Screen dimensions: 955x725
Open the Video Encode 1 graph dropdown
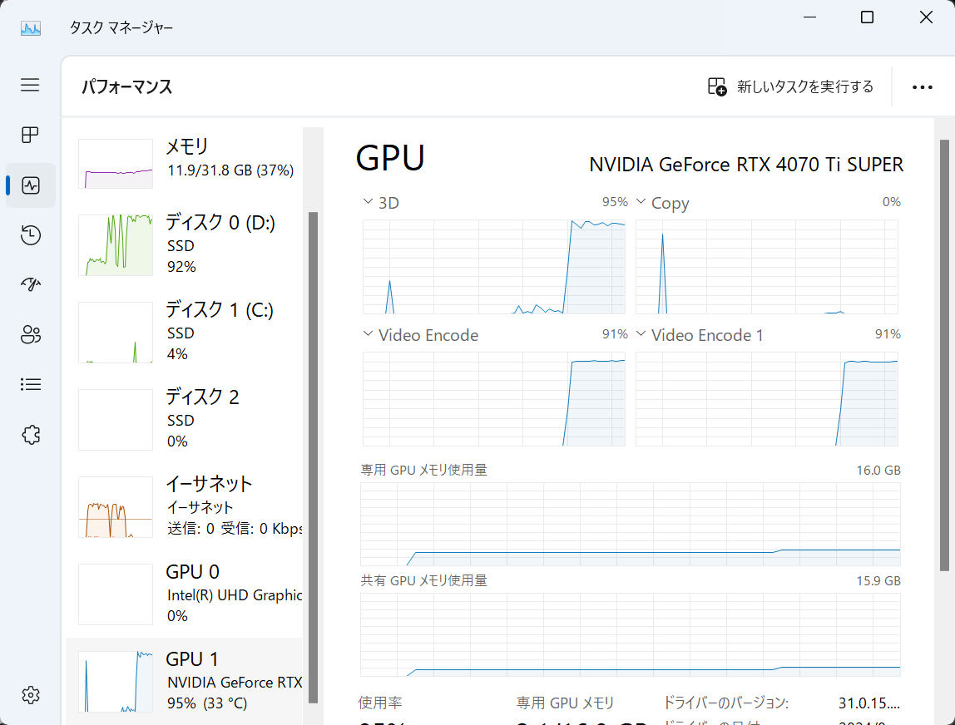click(x=641, y=333)
